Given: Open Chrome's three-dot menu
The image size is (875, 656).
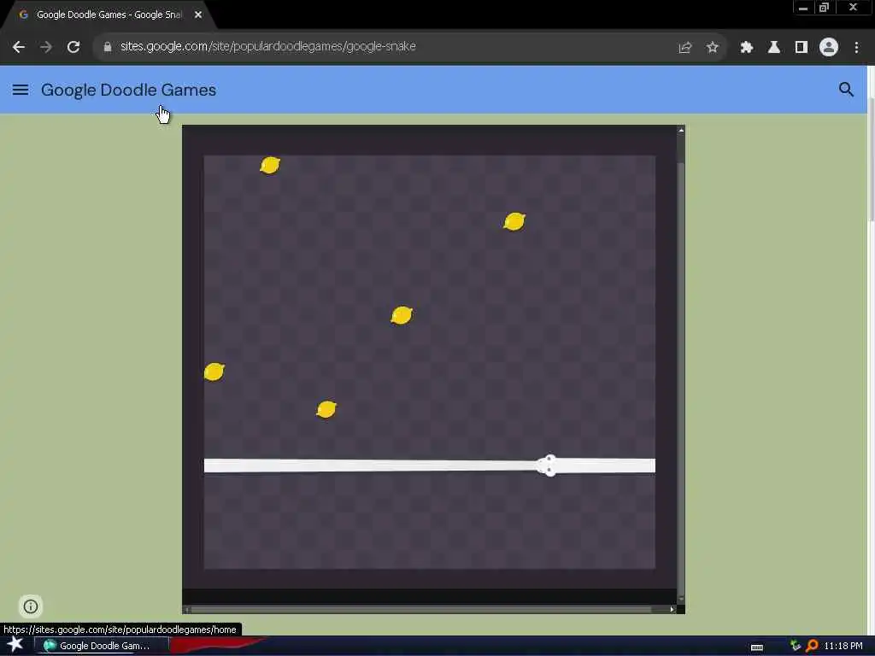Looking at the screenshot, I should pos(856,48).
